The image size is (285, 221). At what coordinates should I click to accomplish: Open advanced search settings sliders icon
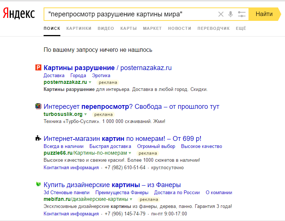click(241, 14)
